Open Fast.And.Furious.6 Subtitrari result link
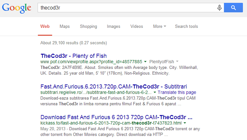 click(x=114, y=87)
